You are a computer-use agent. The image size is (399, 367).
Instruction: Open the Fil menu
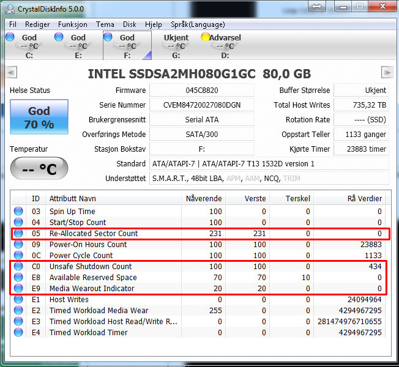(13, 24)
